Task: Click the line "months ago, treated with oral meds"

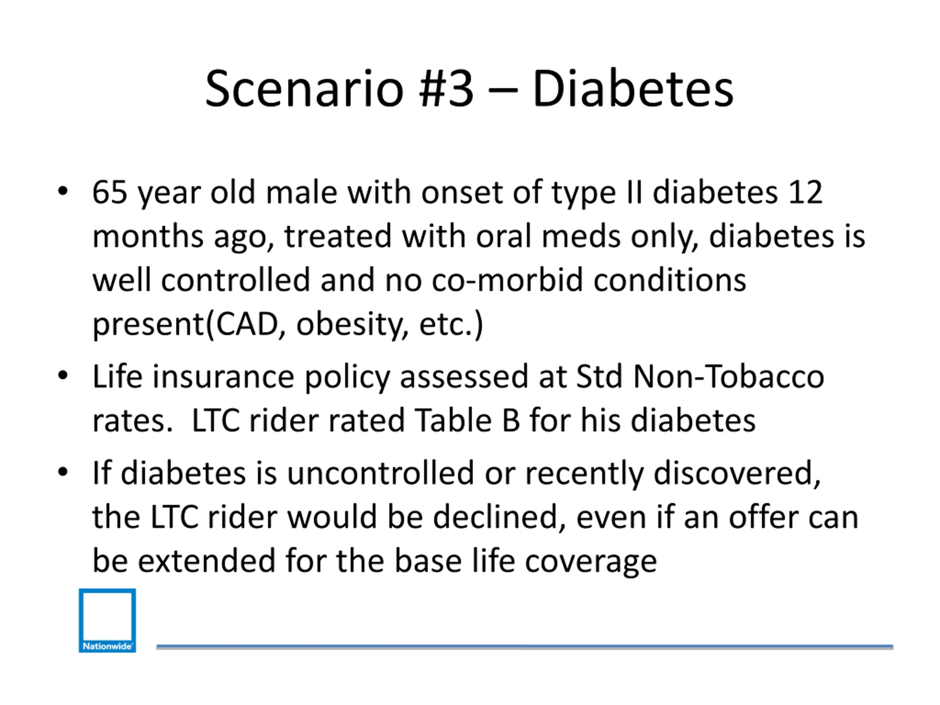Action: click(x=478, y=236)
